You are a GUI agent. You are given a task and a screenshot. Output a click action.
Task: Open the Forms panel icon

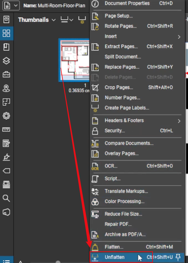click(6, 143)
